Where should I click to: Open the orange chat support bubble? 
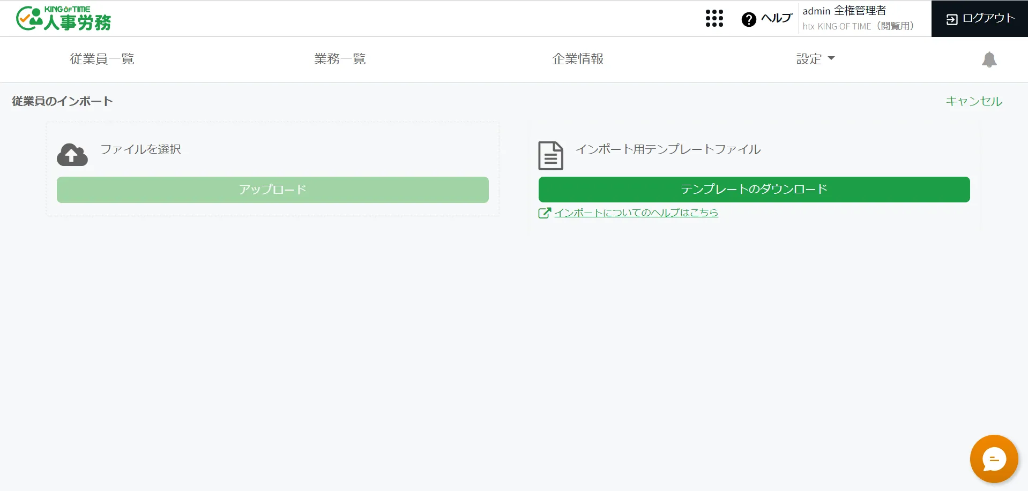coord(994,459)
